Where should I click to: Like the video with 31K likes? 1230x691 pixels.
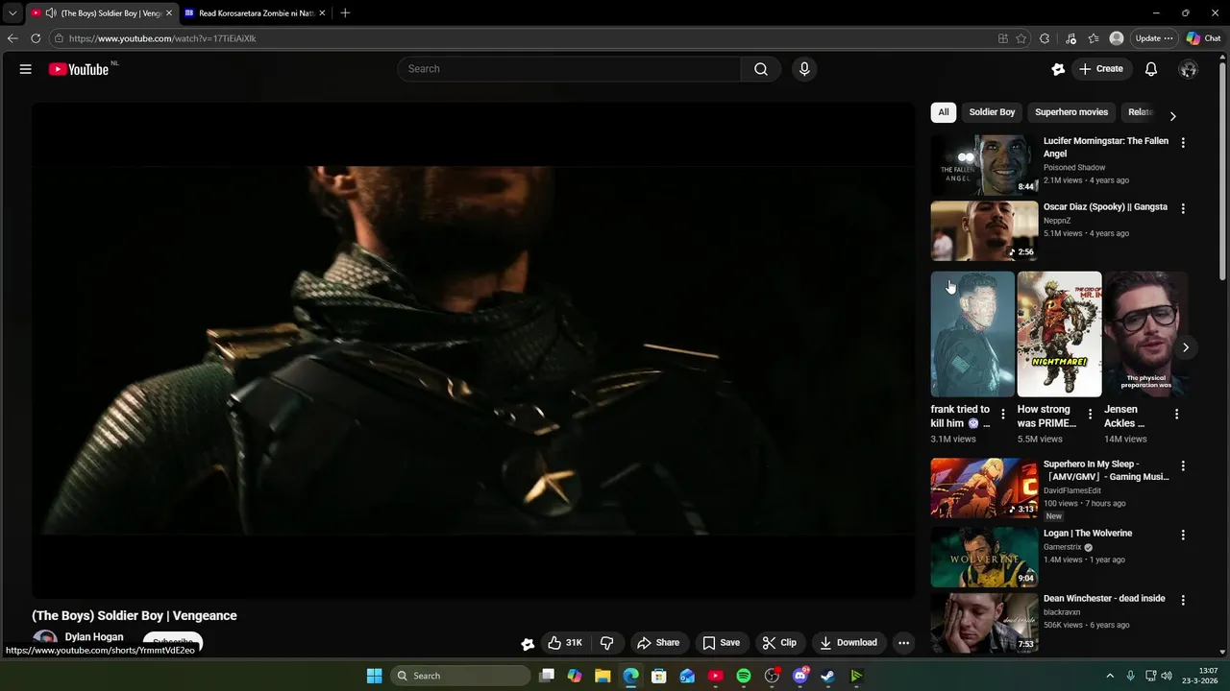tap(565, 643)
